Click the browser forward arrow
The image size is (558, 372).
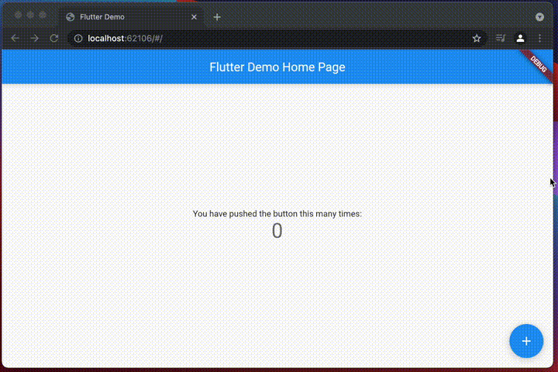pyautogui.click(x=35, y=38)
